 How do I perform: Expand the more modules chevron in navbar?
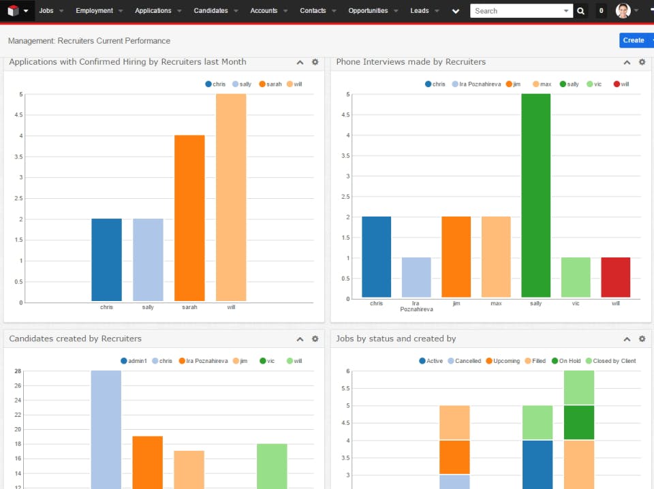(x=456, y=12)
